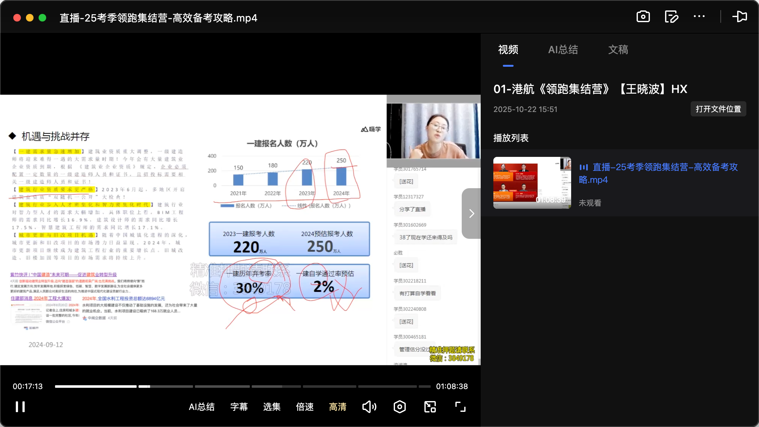Take a screenshot with the camera icon

pyautogui.click(x=643, y=16)
